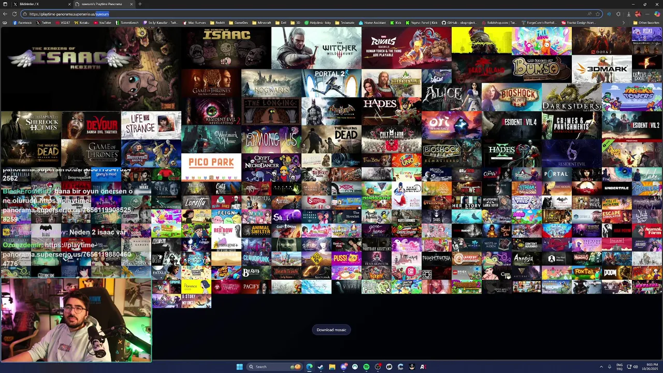The width and height of the screenshot is (663, 373).
Task: Click the taskbar Search box
Action: [274, 367]
